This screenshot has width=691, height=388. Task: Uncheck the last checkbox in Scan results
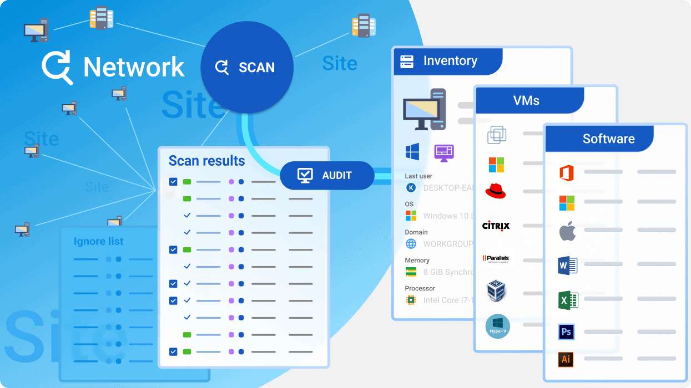(x=173, y=351)
